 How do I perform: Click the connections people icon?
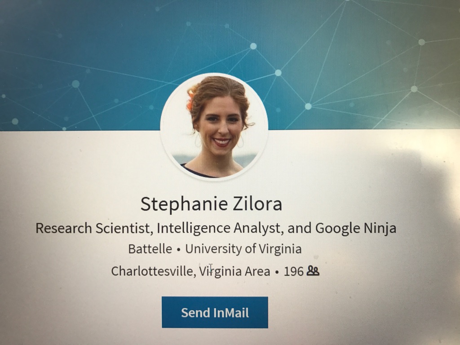tap(313, 271)
